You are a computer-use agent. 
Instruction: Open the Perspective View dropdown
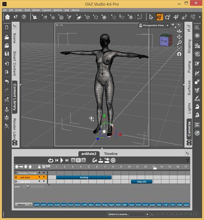point(154,26)
